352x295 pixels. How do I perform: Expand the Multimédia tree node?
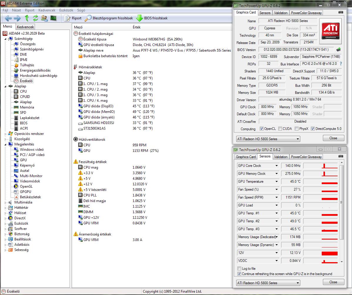[x=5, y=203]
